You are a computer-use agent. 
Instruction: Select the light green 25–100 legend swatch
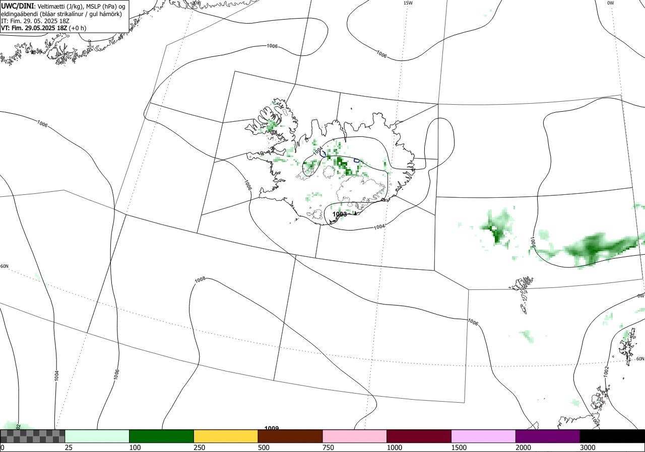coord(97,436)
